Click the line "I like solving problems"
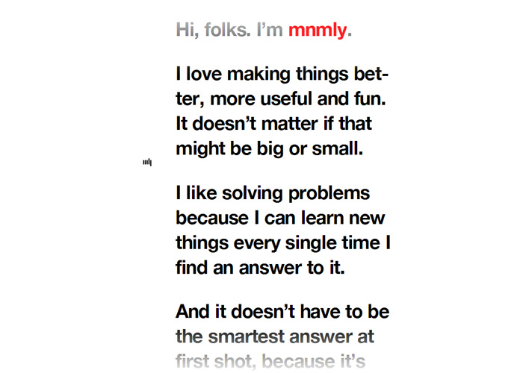The width and height of the screenshot is (523, 373). pos(273,193)
